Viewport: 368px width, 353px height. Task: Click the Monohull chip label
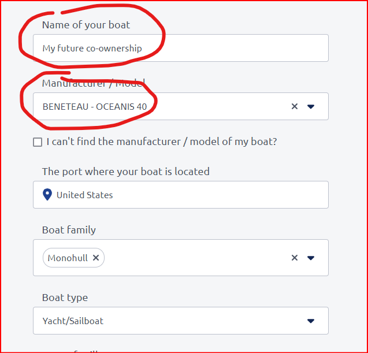[68, 258]
